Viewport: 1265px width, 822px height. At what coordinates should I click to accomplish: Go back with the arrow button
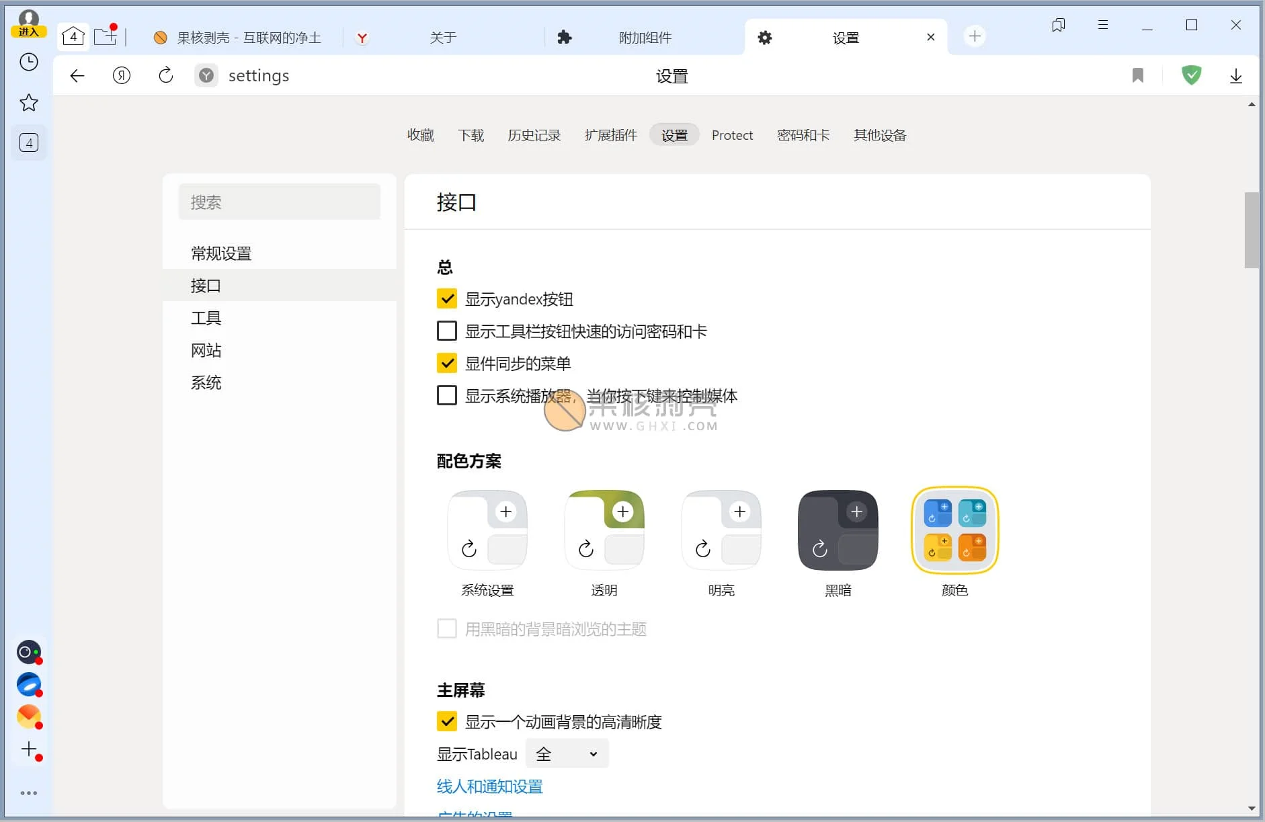click(77, 76)
